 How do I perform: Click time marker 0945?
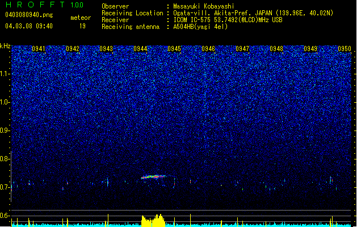pyautogui.click(x=174, y=49)
